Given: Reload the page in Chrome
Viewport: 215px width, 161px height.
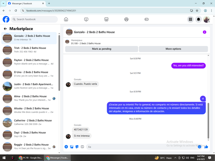Looking at the screenshot, I should 16,11.
